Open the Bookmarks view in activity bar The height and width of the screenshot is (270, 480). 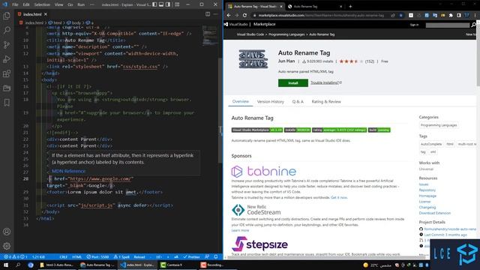point(7,103)
